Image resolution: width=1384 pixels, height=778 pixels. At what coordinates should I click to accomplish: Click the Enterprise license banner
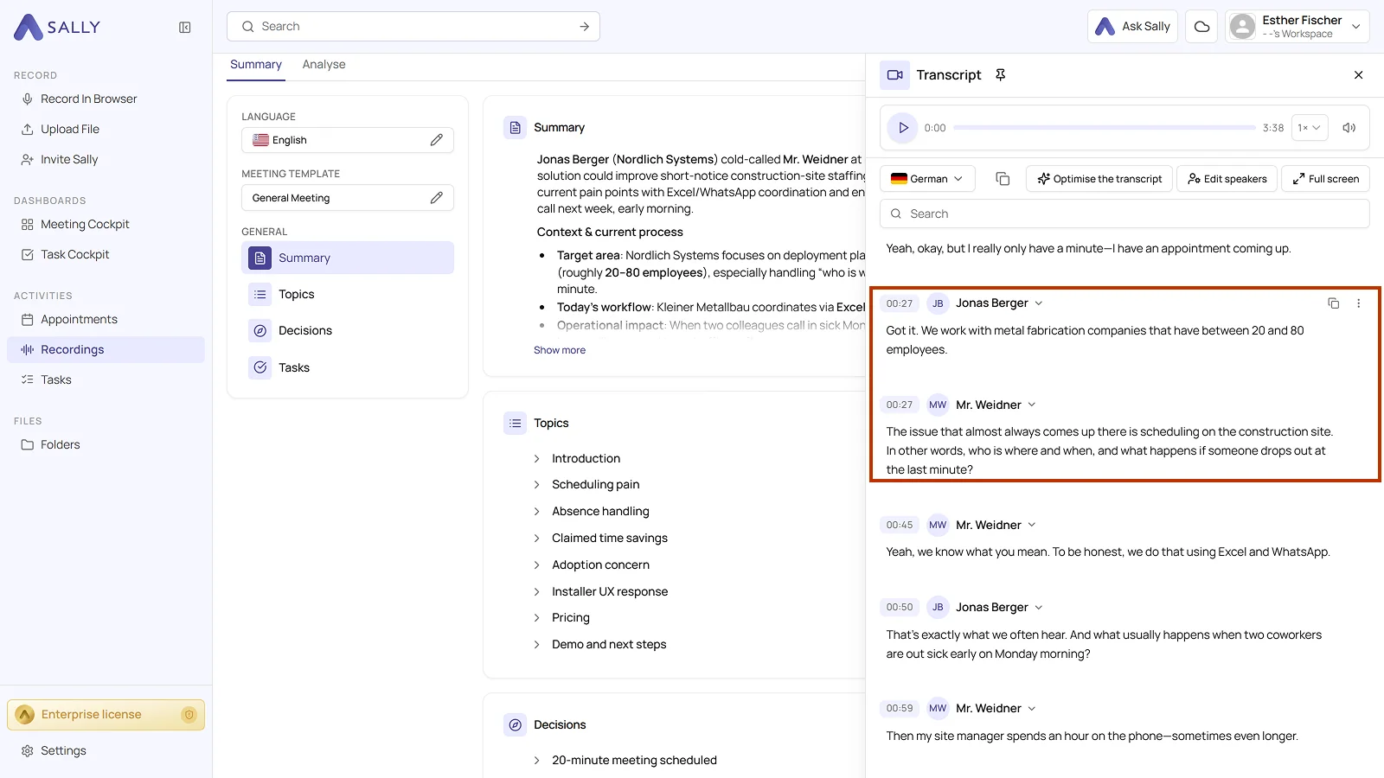(106, 715)
